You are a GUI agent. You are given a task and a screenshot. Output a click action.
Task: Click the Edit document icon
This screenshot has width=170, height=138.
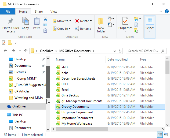[x=136, y=25]
